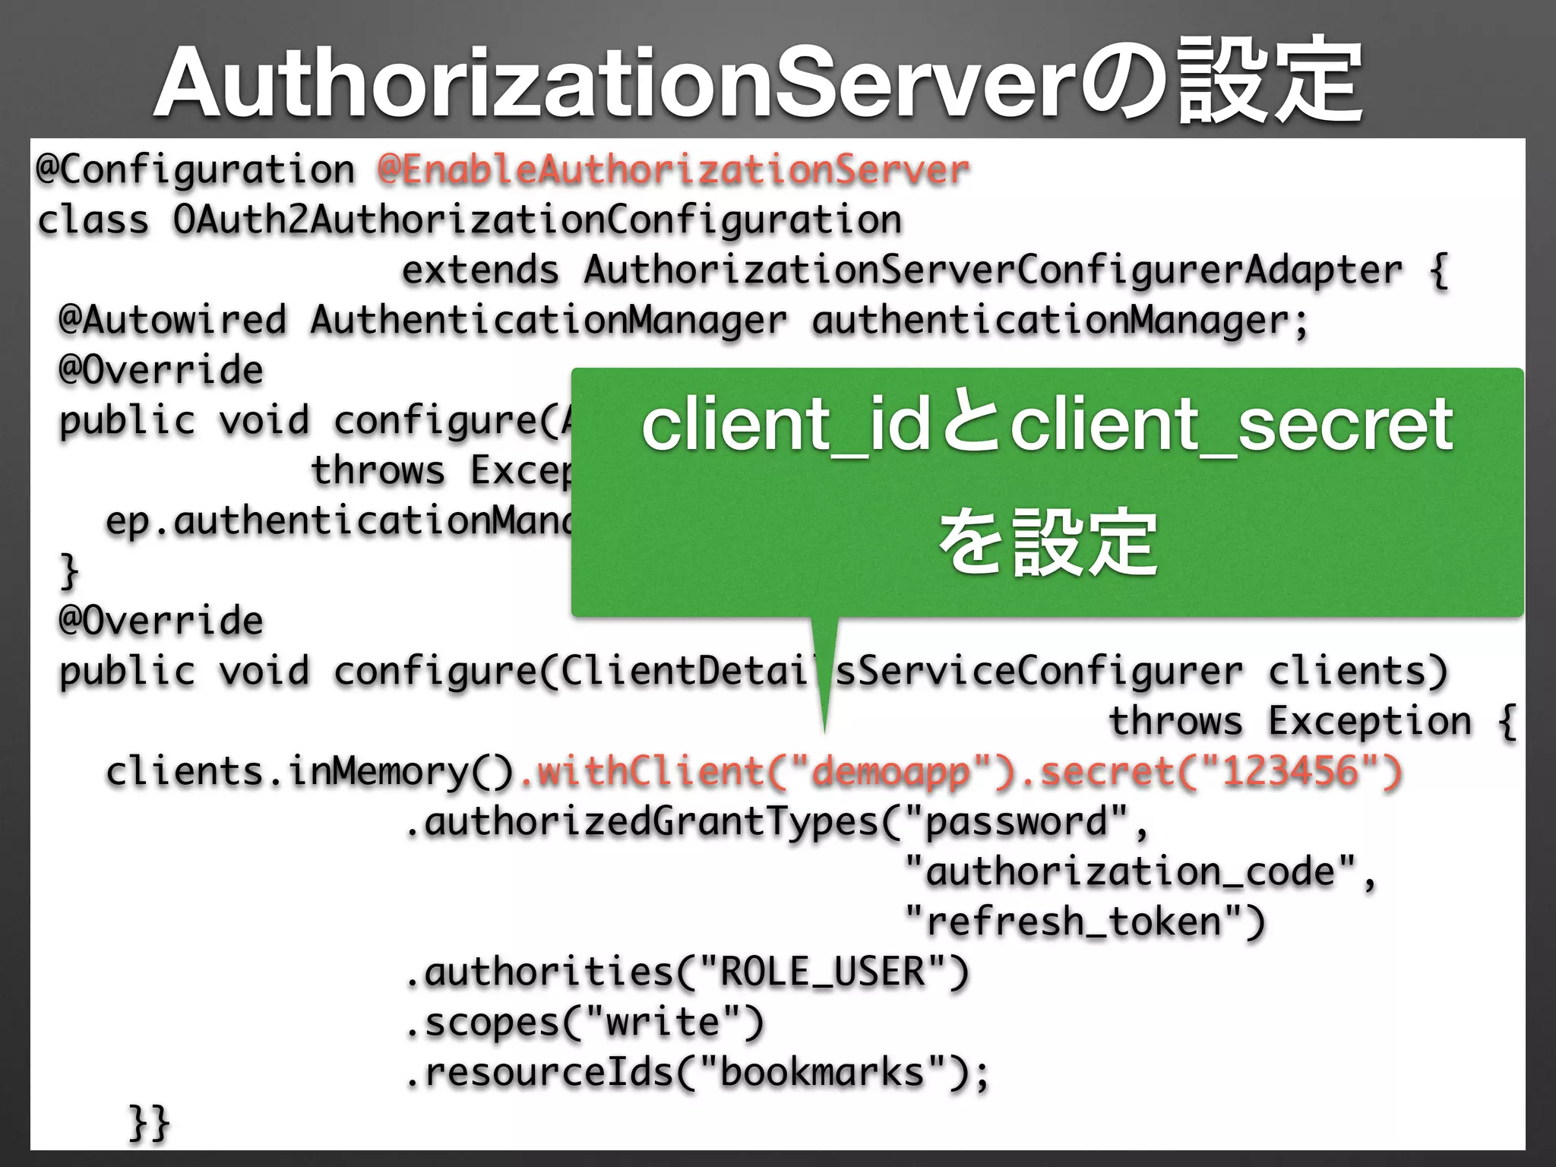The width and height of the screenshot is (1556, 1167).
Task: Click the red "@EnableAuthorizationServer" annotation
Action: [x=673, y=169]
